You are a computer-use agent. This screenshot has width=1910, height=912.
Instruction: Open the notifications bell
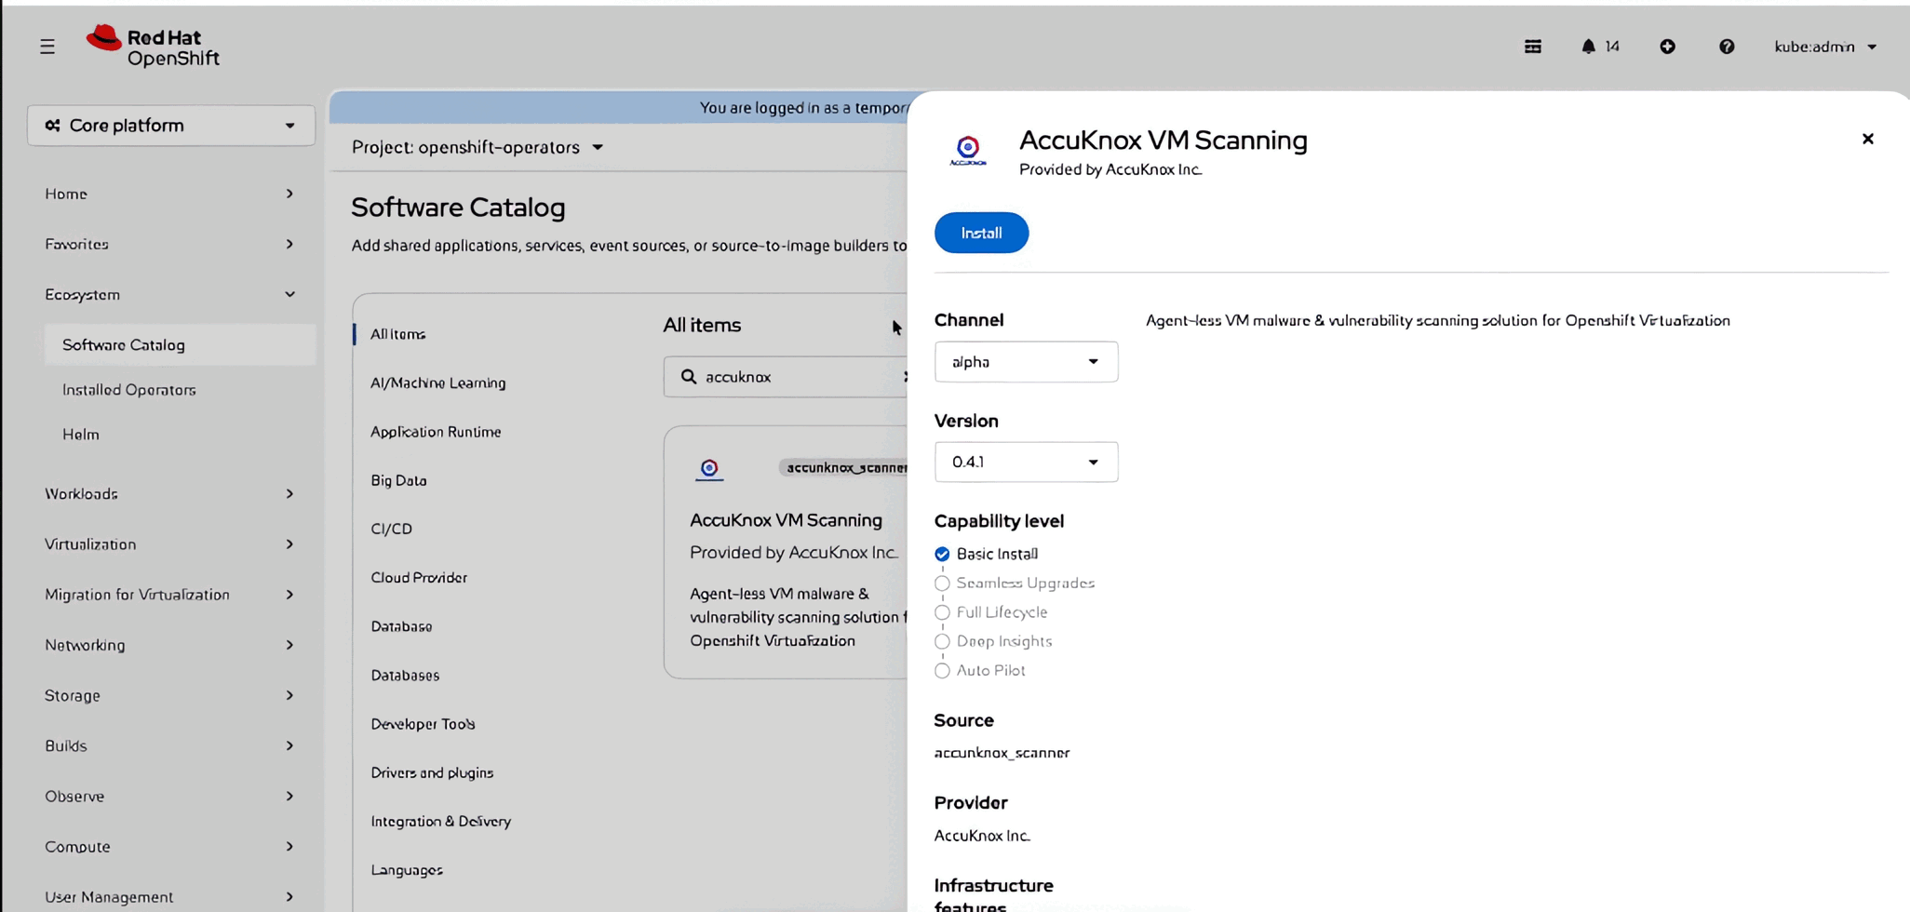click(1588, 47)
